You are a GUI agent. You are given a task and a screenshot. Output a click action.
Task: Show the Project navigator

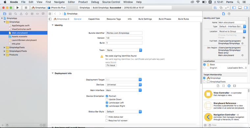(x=5, y=14)
